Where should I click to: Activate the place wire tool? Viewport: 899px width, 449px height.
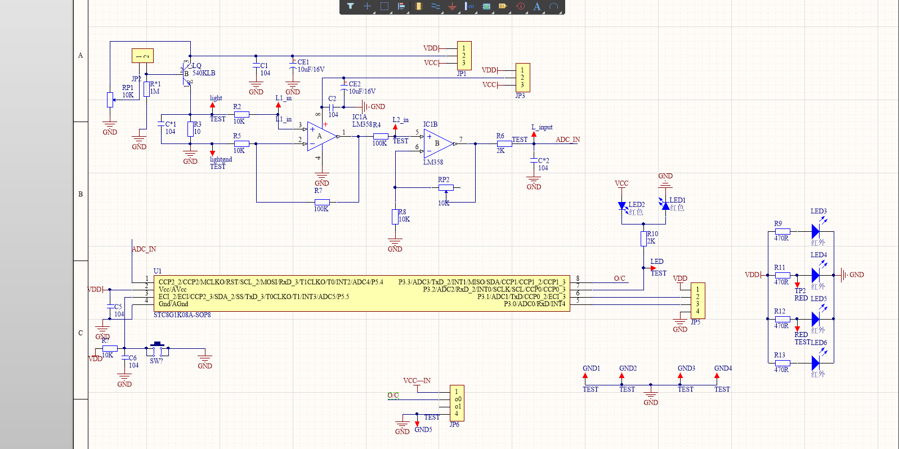pyautogui.click(x=436, y=6)
